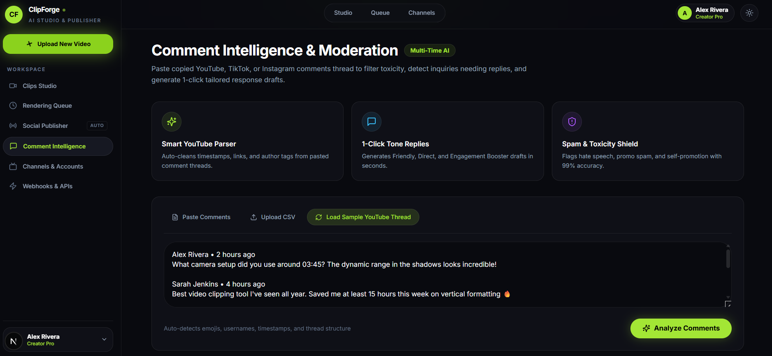Click the 'Auto-detects emojis, usernames' hint text
The image size is (772, 356).
click(x=257, y=328)
